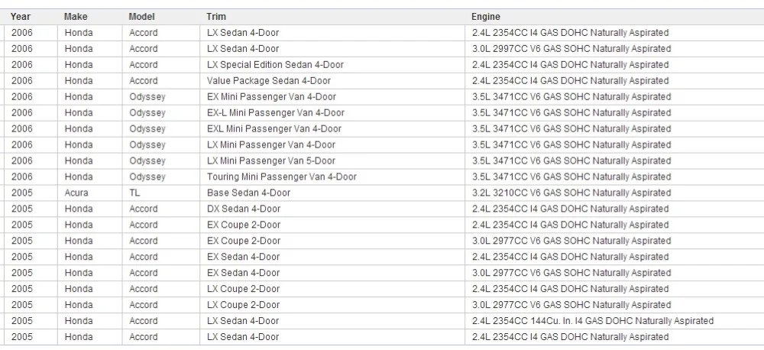Sort by the Year column header
The width and height of the screenshot is (764, 350).
click(21, 17)
